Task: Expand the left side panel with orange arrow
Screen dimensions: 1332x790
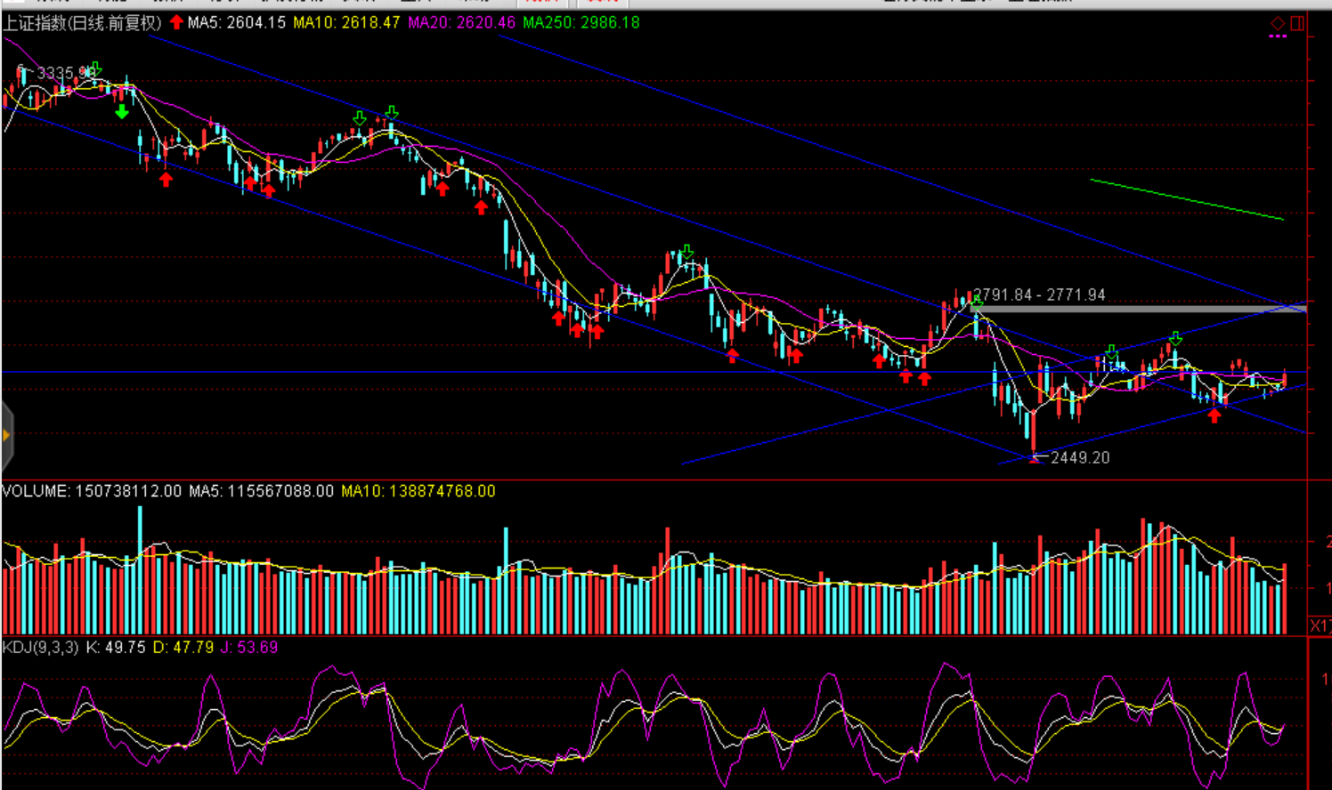Action: [x=6, y=435]
